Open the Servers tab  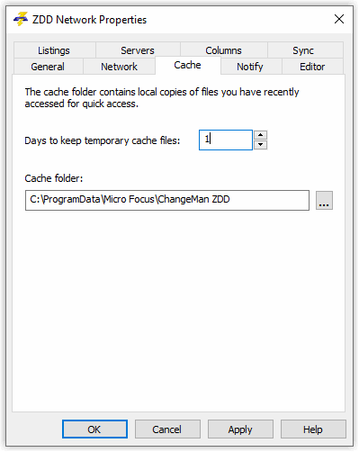[x=138, y=50]
